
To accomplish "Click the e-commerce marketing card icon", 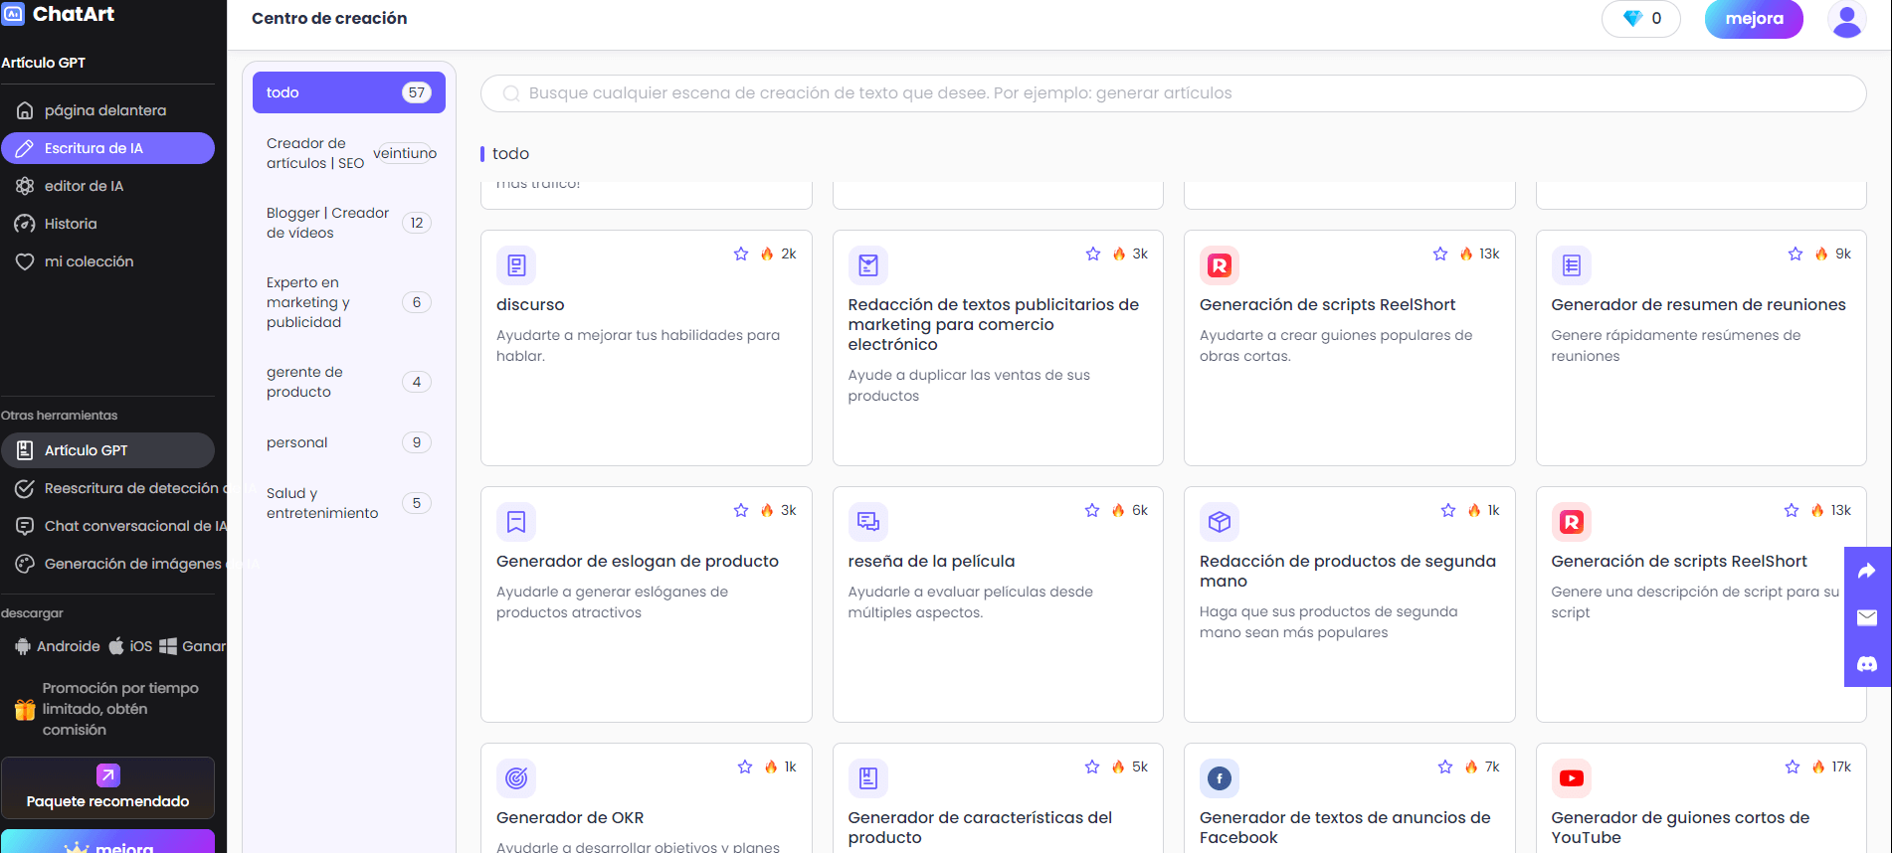I will click(868, 265).
